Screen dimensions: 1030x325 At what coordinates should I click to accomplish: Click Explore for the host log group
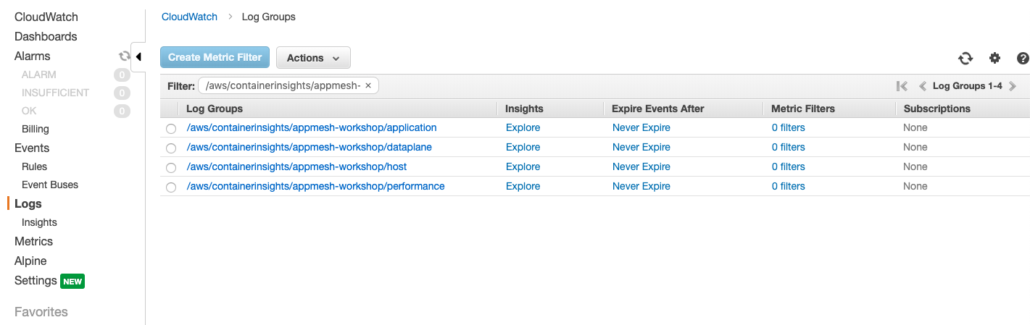coord(523,166)
